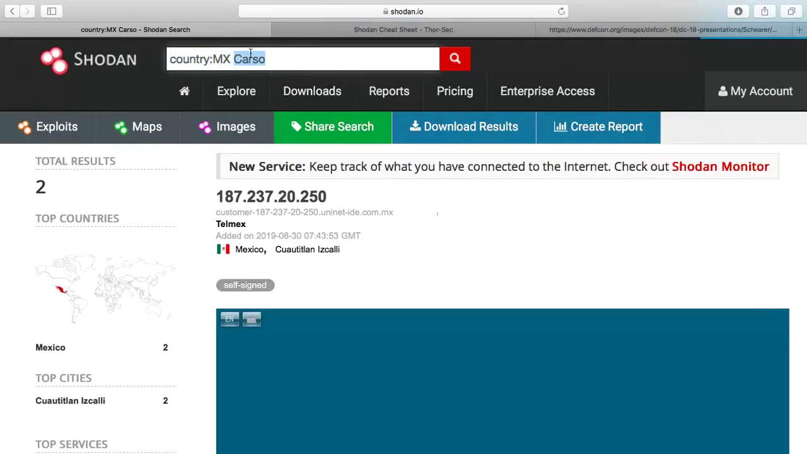The width and height of the screenshot is (807, 454).
Task: Open a new tab with plus
Action: click(x=799, y=30)
